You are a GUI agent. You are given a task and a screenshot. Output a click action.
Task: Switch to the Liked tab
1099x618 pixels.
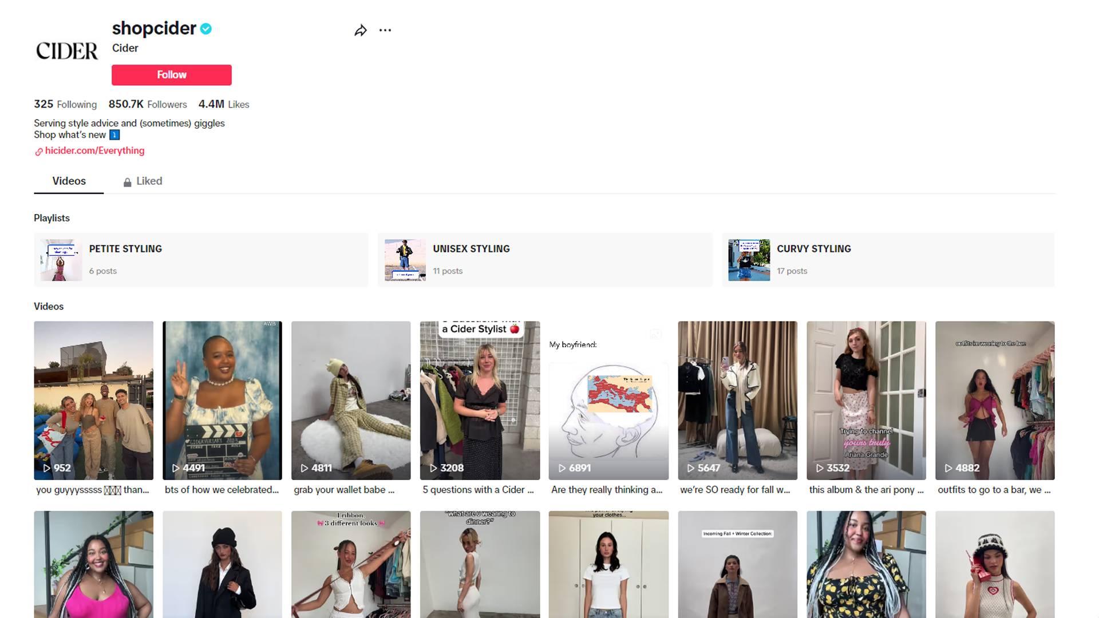[143, 181]
